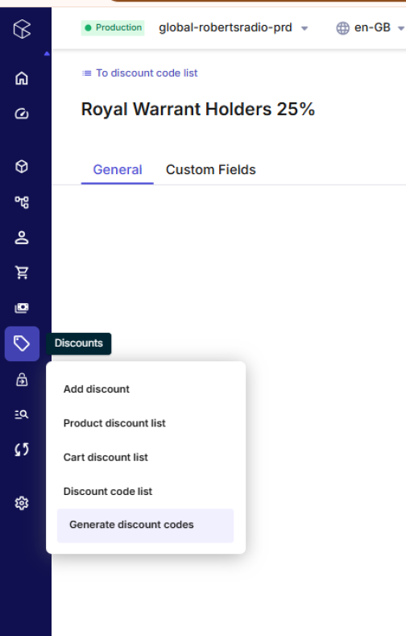The height and width of the screenshot is (636, 406).
Task: Open the Settings gear icon
Action: click(x=22, y=503)
